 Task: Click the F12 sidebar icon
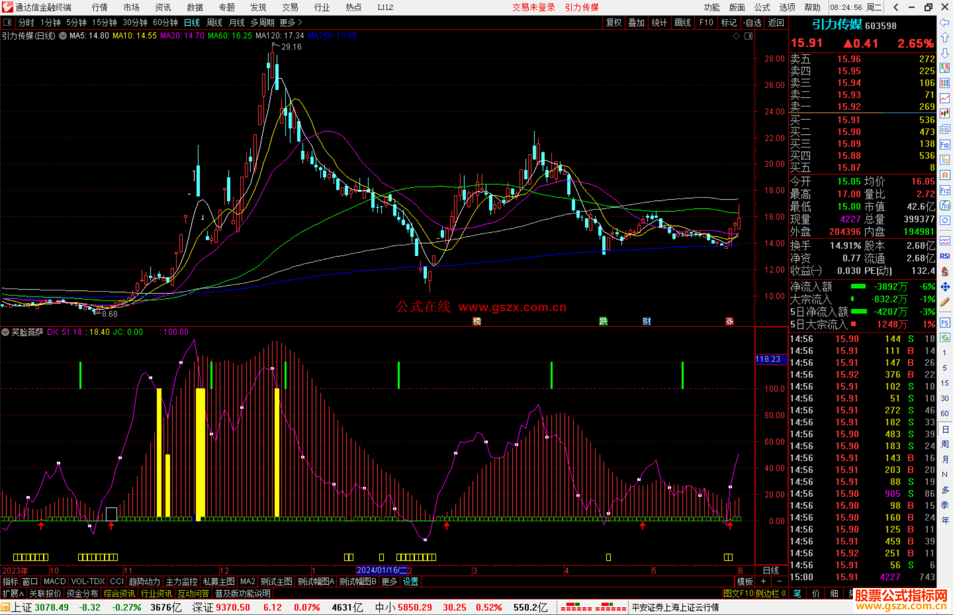945,190
